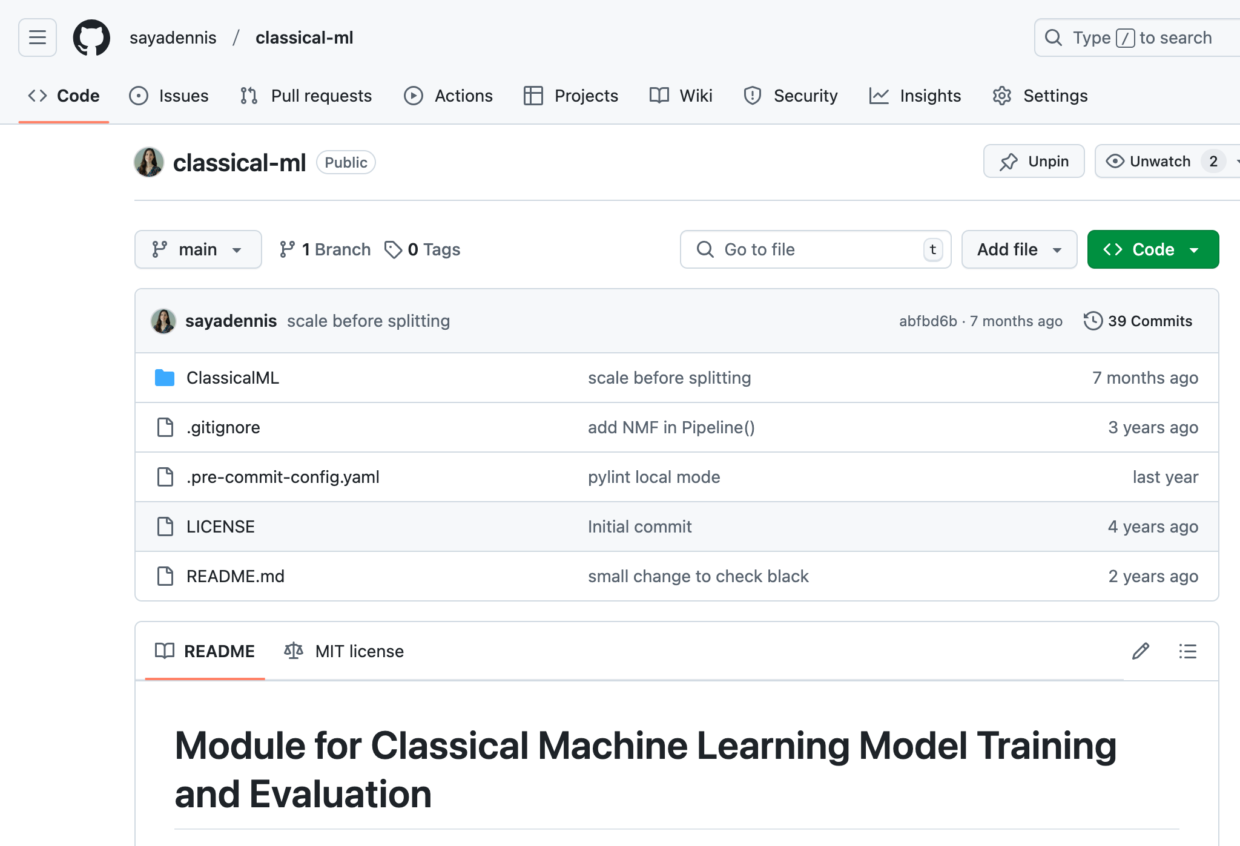Toggle Unwatch notifications for repository
The height and width of the screenshot is (846, 1240).
pos(1150,161)
